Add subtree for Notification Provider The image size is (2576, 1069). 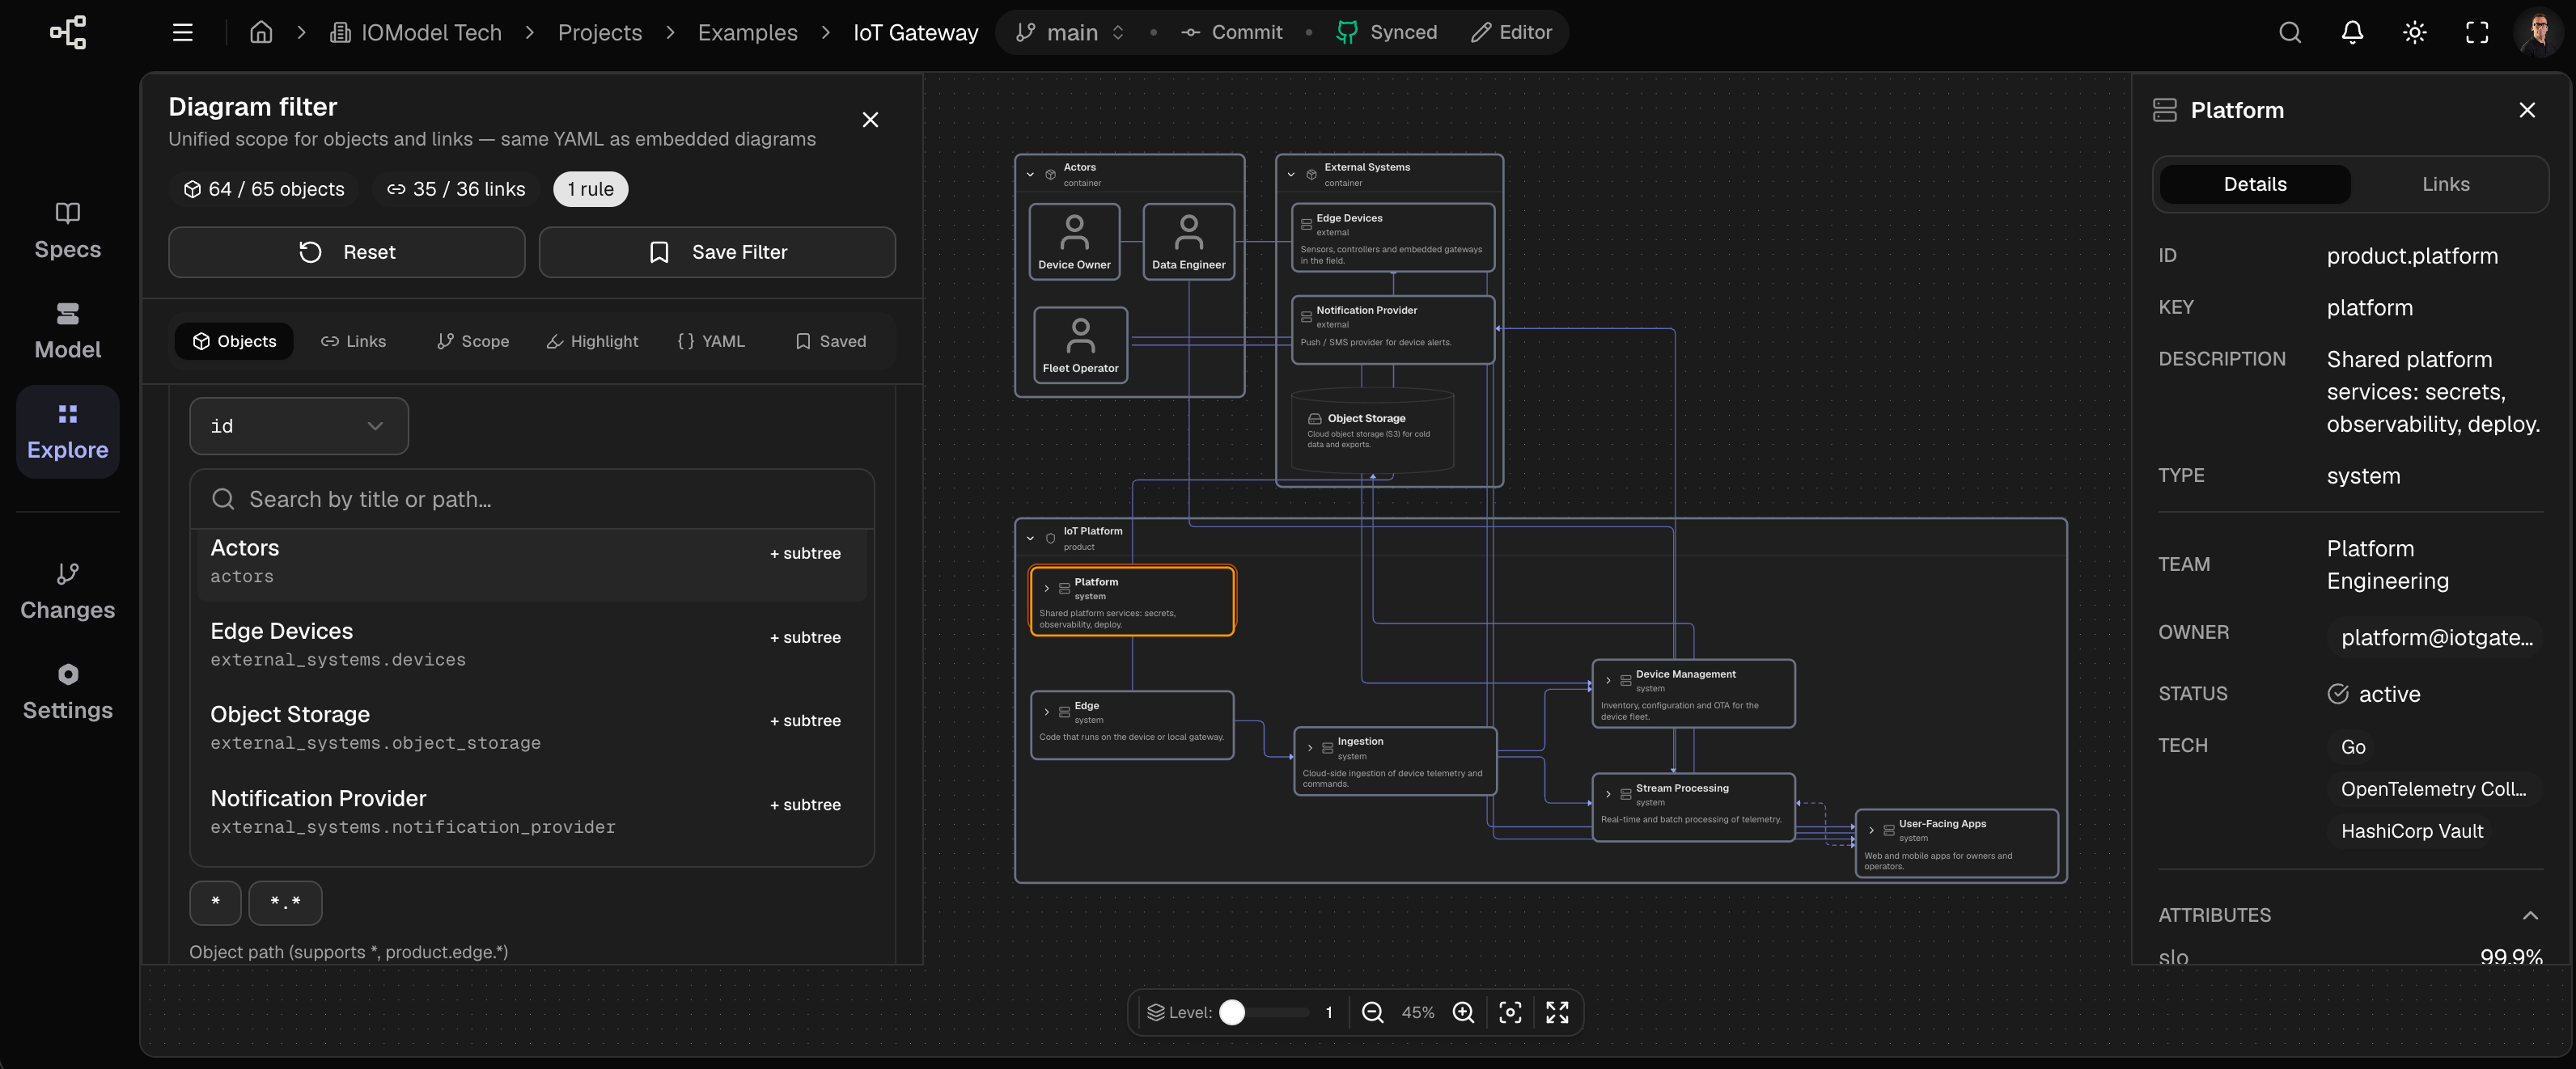point(805,805)
